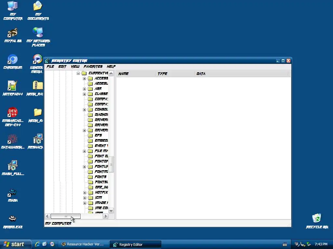Click tree vertical scrollbar up arrow
This screenshot has width=333, height=249.
point(111,74)
